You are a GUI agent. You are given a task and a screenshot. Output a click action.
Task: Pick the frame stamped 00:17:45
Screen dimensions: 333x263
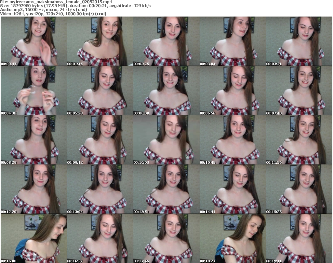pyautogui.click(x=166, y=238)
